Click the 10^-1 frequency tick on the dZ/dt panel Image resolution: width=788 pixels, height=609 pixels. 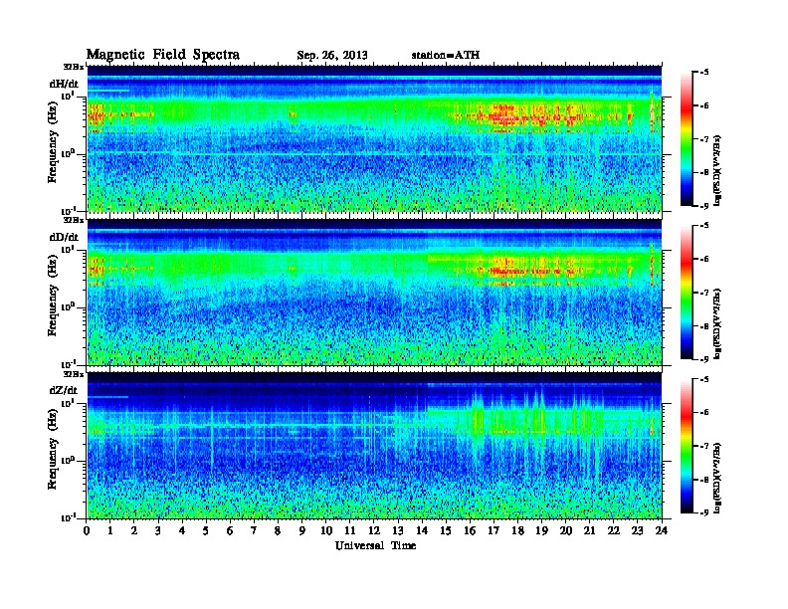(x=68, y=517)
